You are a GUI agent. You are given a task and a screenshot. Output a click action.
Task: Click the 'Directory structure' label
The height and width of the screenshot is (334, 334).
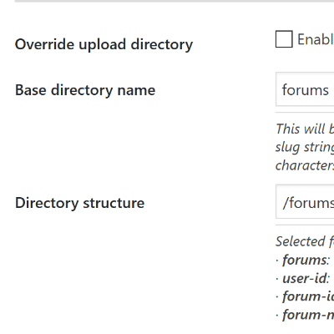coord(80,203)
